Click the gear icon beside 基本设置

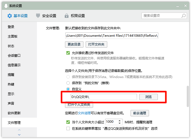point(10,16)
